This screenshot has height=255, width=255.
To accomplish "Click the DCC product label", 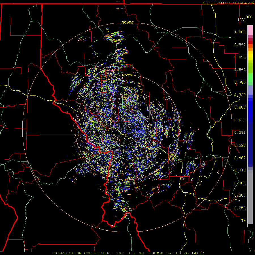I will tap(249, 17).
